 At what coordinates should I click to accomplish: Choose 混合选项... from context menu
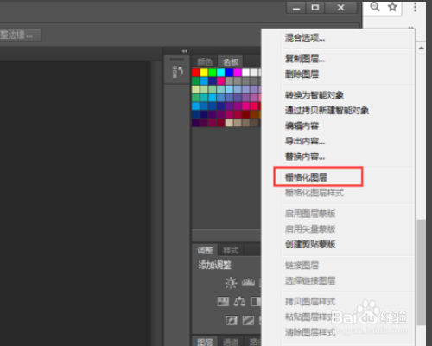(x=305, y=37)
